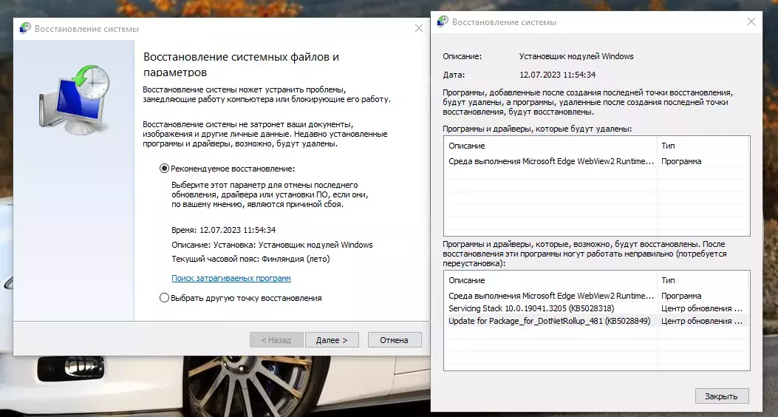
Task: Click the Установщик модулей Windows description value
Action: [576, 57]
